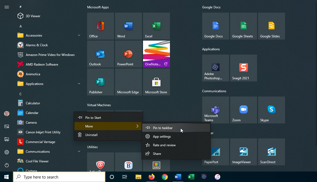Screen dimensions: 317x182
Task: Open Task View on the taskbar
Action: pos(125,177)
